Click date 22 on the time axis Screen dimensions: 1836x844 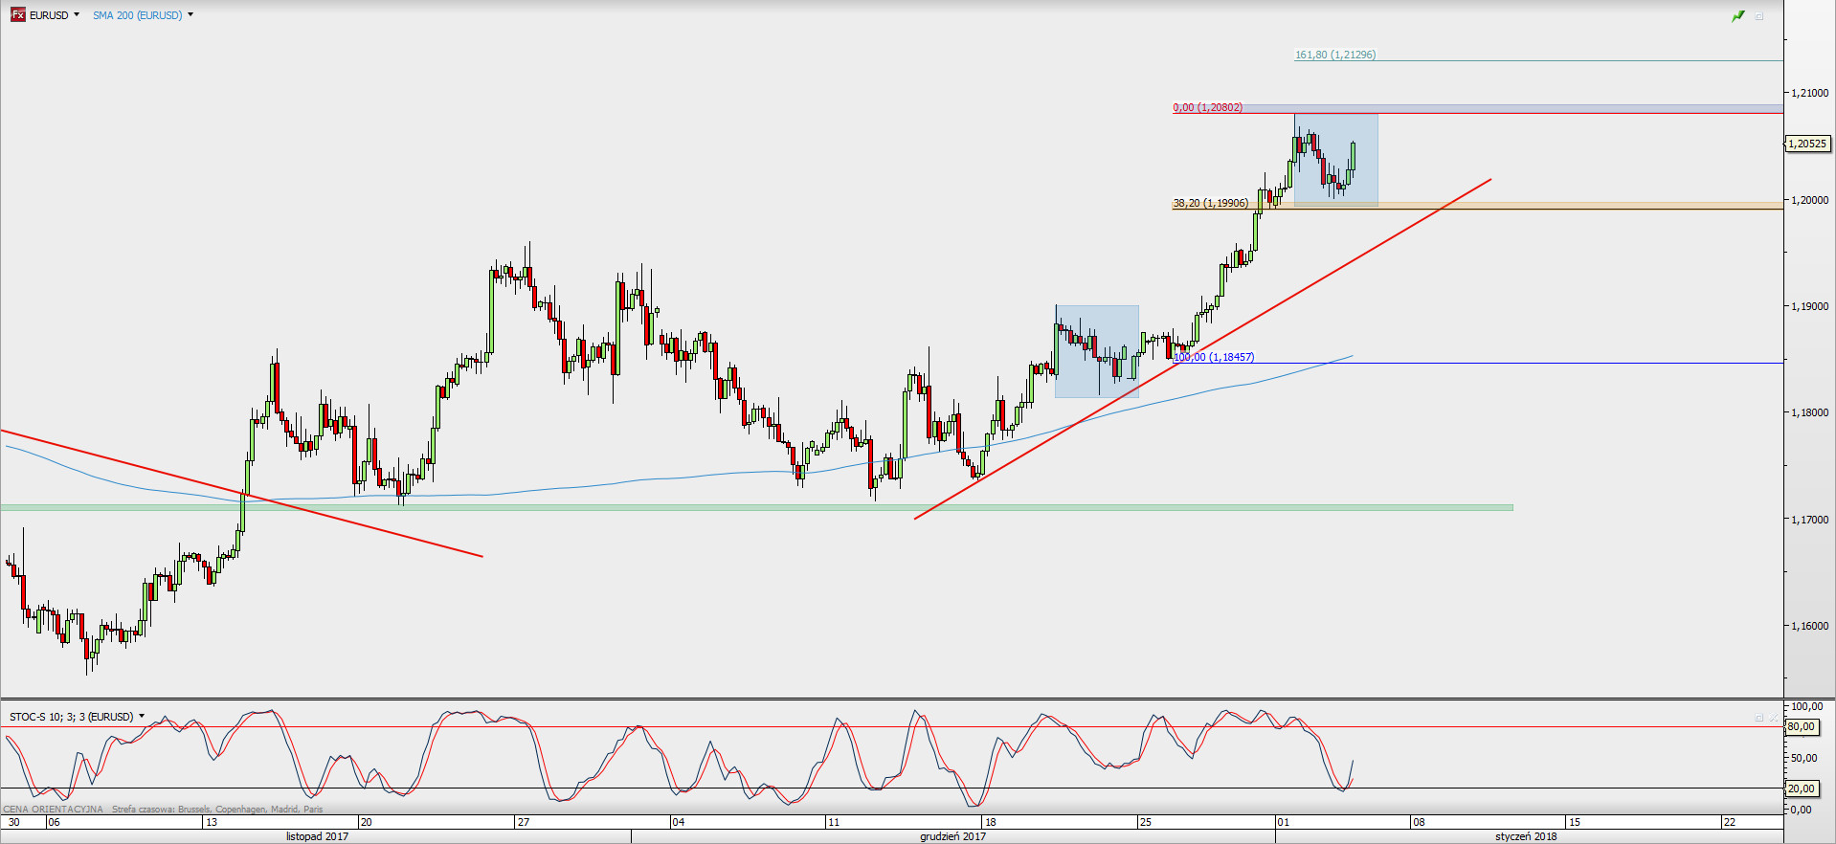[x=1729, y=822]
